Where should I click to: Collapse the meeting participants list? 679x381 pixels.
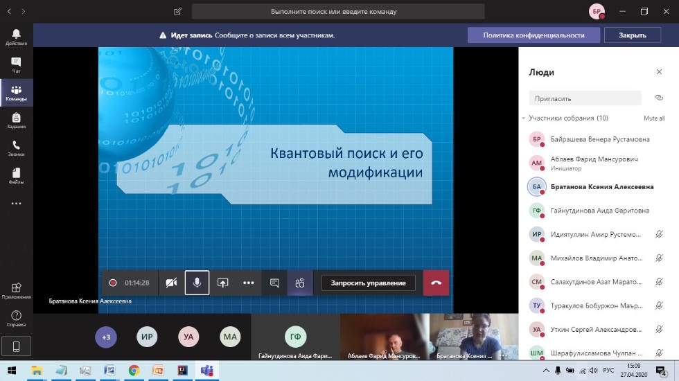pos(524,118)
